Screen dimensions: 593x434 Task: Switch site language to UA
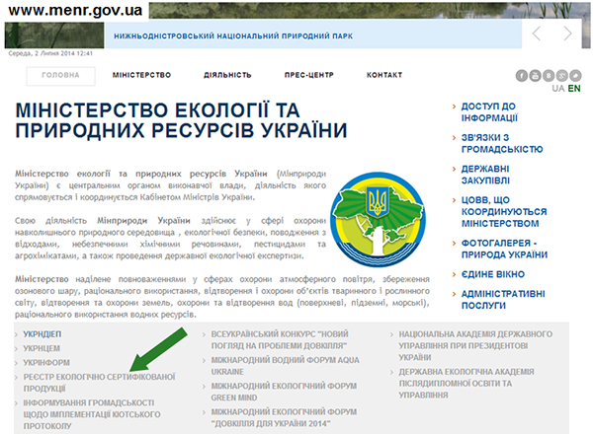pyautogui.click(x=558, y=89)
